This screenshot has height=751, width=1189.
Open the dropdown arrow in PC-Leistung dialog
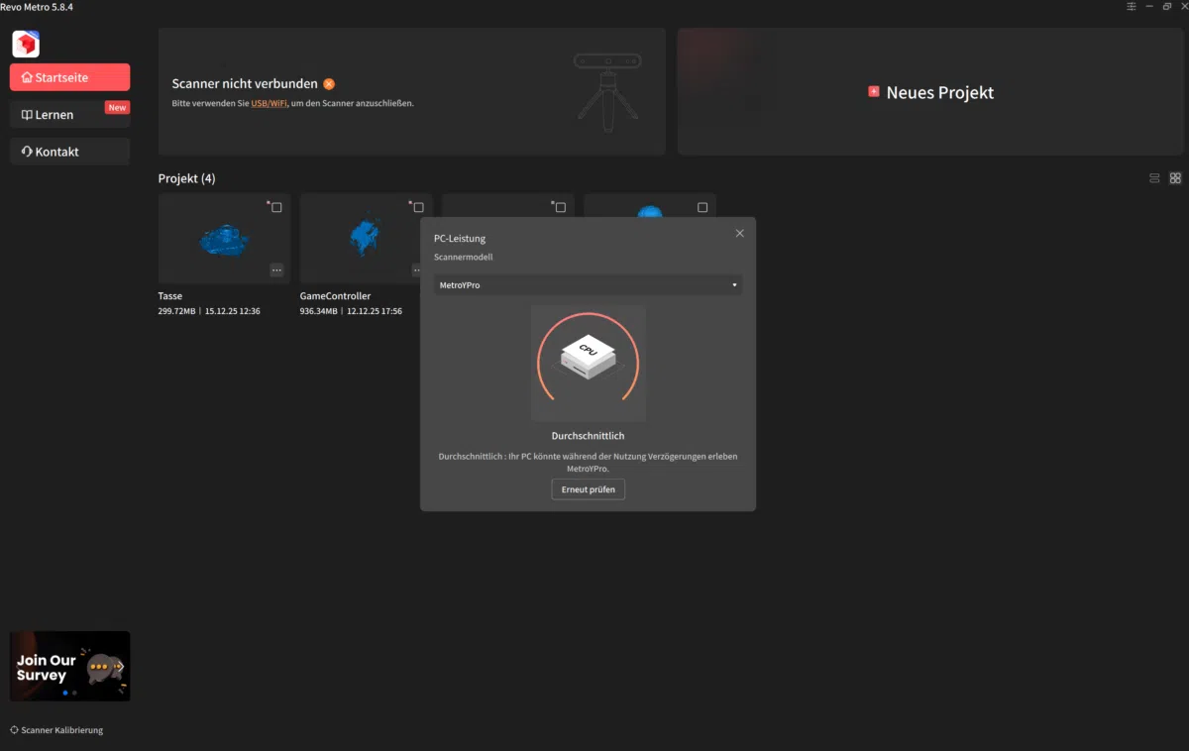pos(734,284)
